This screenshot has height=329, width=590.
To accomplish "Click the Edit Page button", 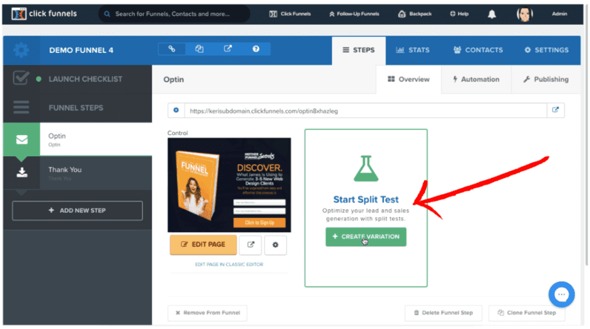I will tap(203, 244).
